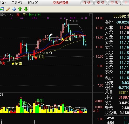Click the green 高出 volume label
The image size is (129, 124).
(x=40, y=100)
